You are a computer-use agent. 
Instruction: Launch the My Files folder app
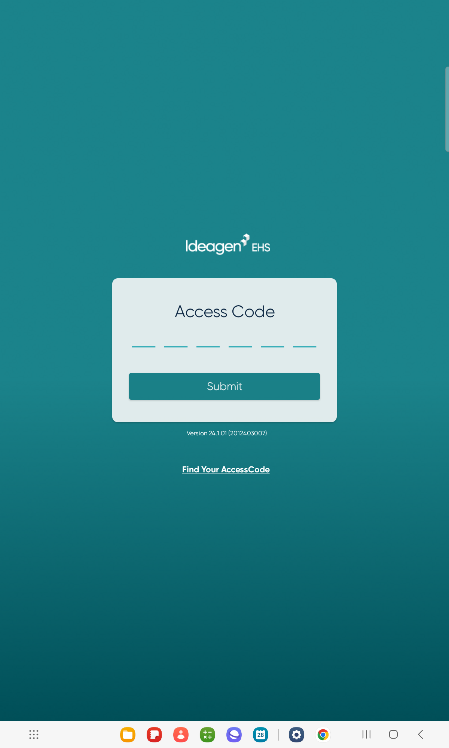point(128,735)
